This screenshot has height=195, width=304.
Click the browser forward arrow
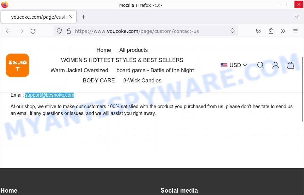click(21, 31)
